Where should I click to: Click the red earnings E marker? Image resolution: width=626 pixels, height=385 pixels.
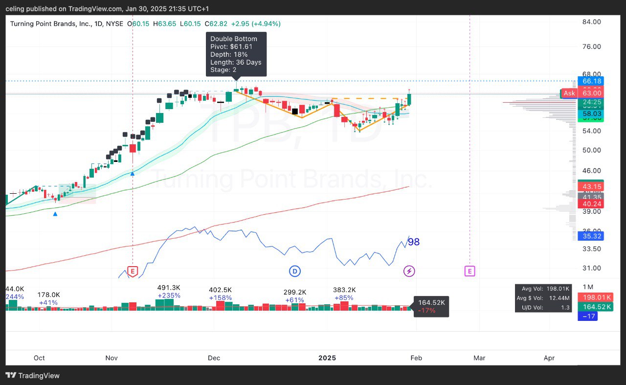(132, 271)
